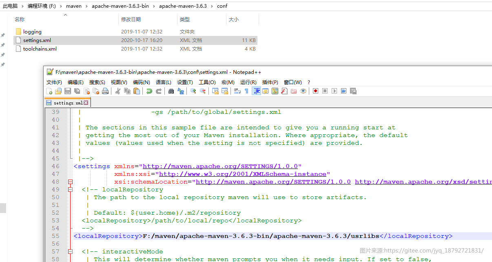
Task: Close the settings.xml tab
Action: click(86, 103)
